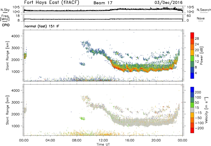
Task: Click the velocity panel 'Slant Range [km]' label
Action: click(7, 110)
